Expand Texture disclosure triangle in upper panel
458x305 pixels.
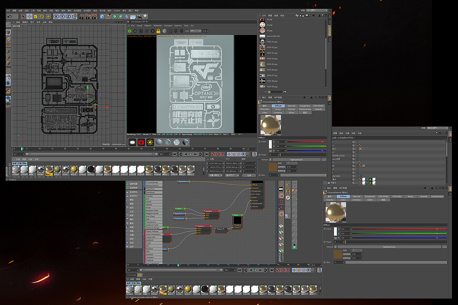(259, 159)
